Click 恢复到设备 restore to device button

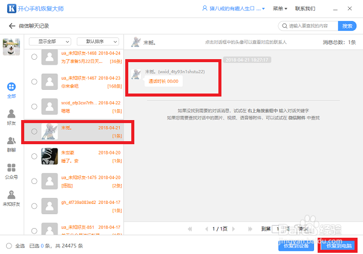(x=296, y=246)
